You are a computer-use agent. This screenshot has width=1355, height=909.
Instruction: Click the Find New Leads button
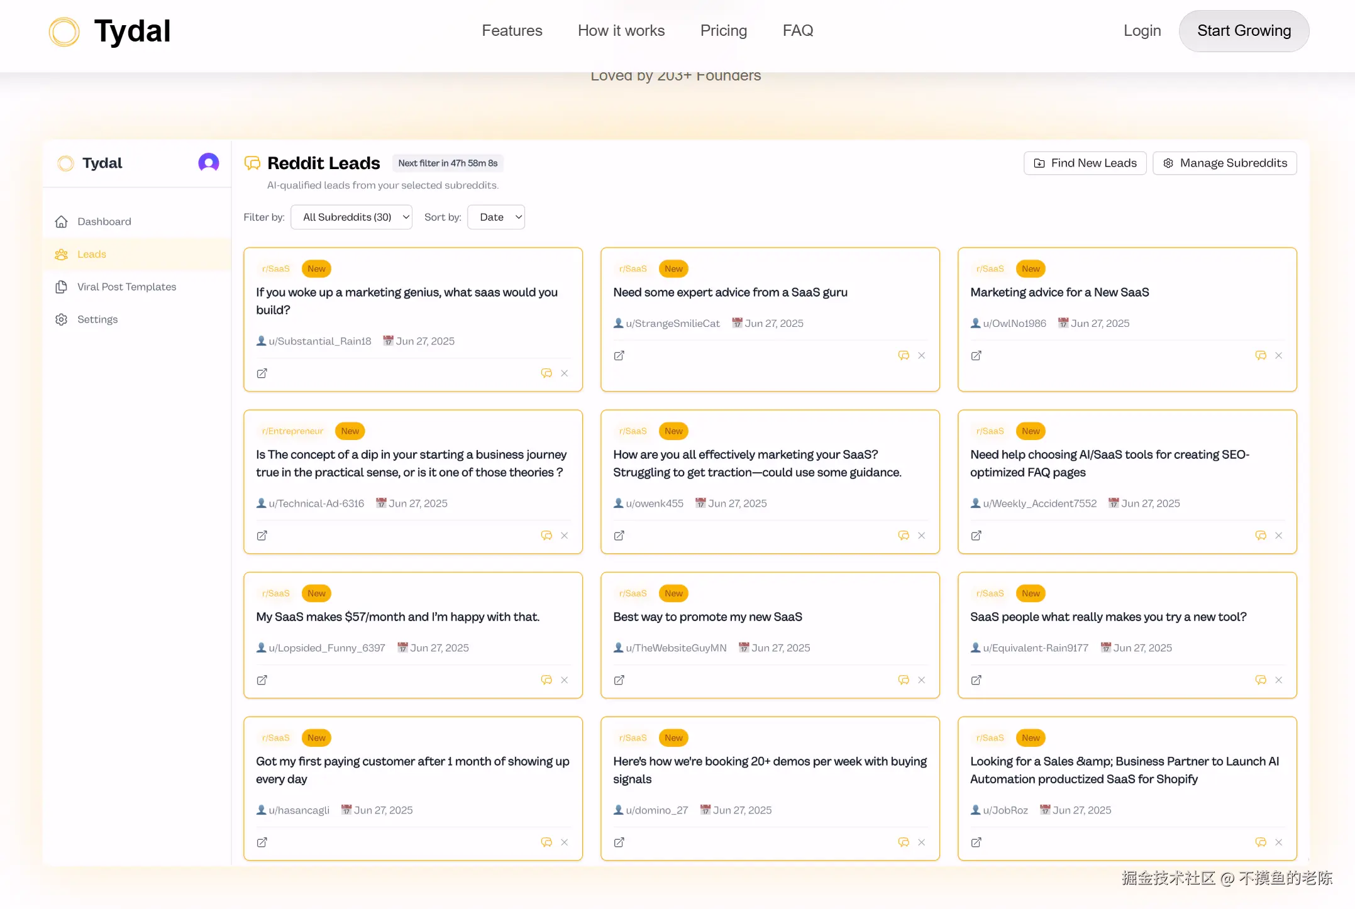[1085, 163]
